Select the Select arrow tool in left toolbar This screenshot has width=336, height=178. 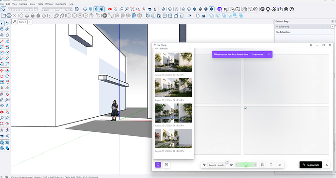[2, 23]
